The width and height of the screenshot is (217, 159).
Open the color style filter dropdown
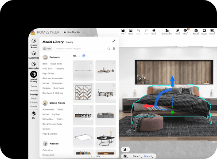pos(85,56)
